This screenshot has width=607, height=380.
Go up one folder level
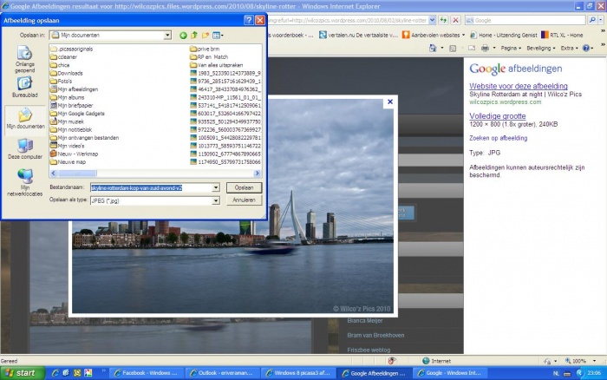pyautogui.click(x=195, y=36)
